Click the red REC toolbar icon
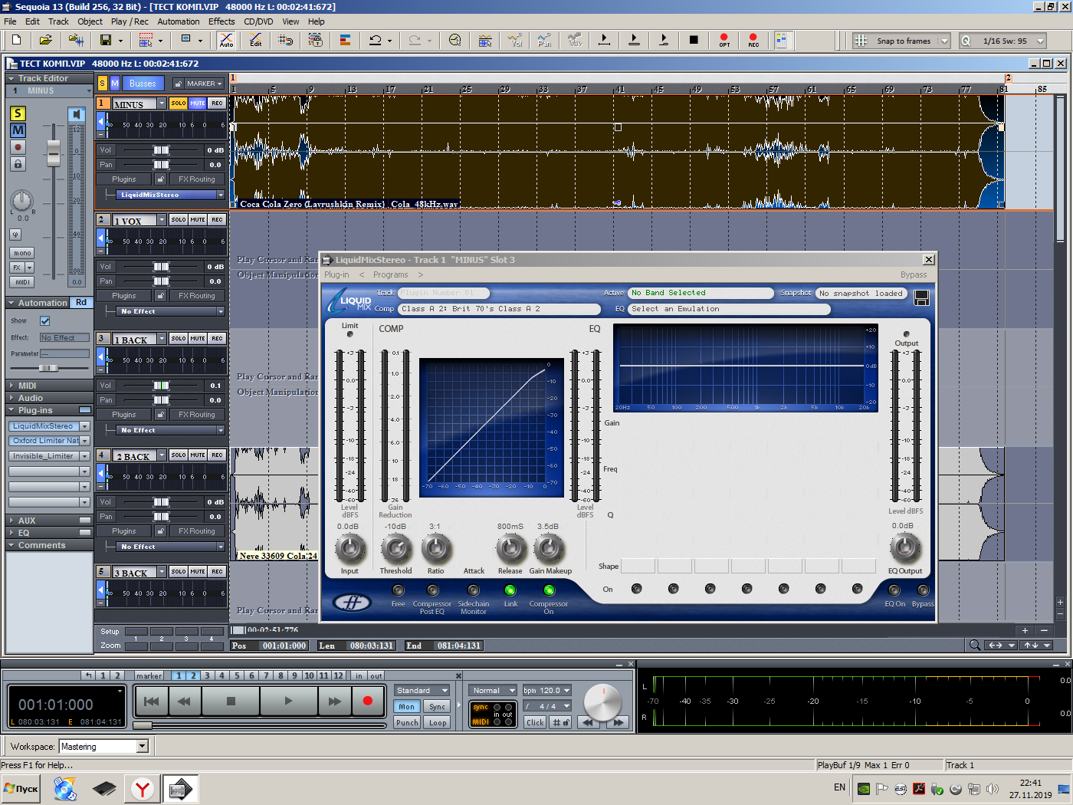The height and width of the screenshot is (805, 1073). click(x=753, y=40)
